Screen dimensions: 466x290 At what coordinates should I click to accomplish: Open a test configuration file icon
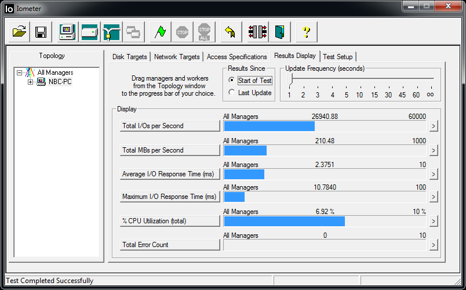coord(19,31)
